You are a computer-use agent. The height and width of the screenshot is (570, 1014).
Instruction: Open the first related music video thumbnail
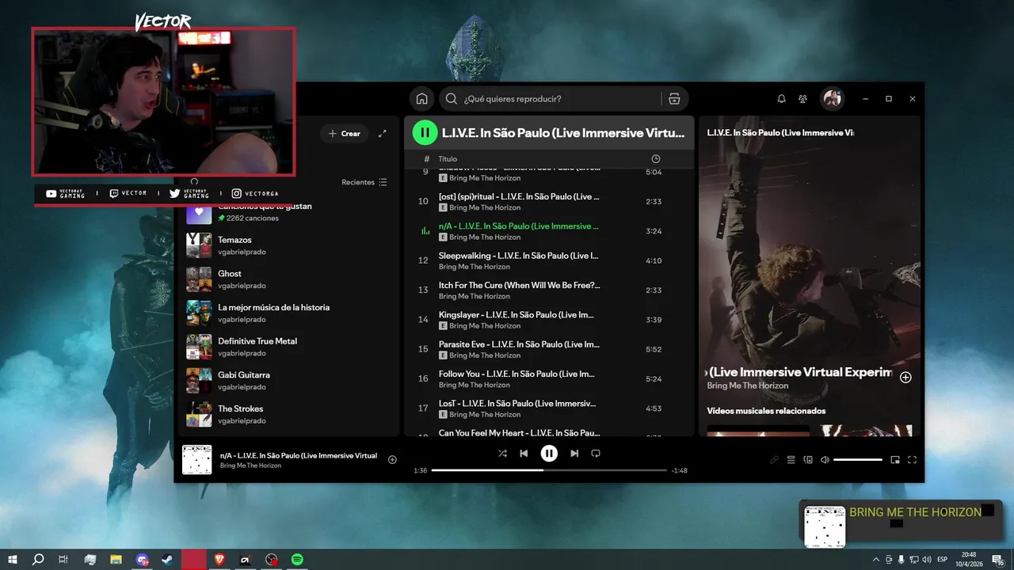tap(758, 431)
